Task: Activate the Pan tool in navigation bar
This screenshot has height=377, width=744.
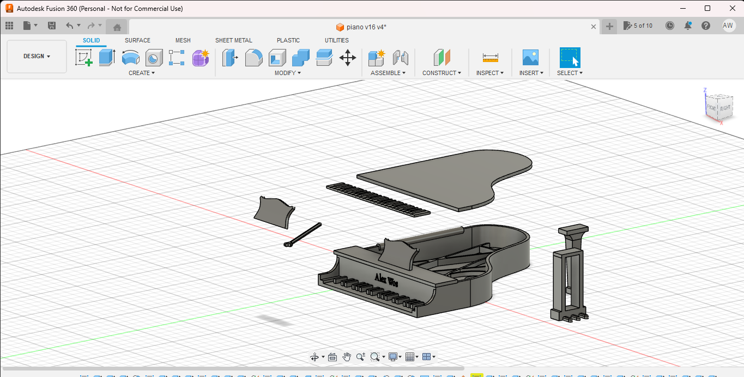Action: [x=347, y=356]
